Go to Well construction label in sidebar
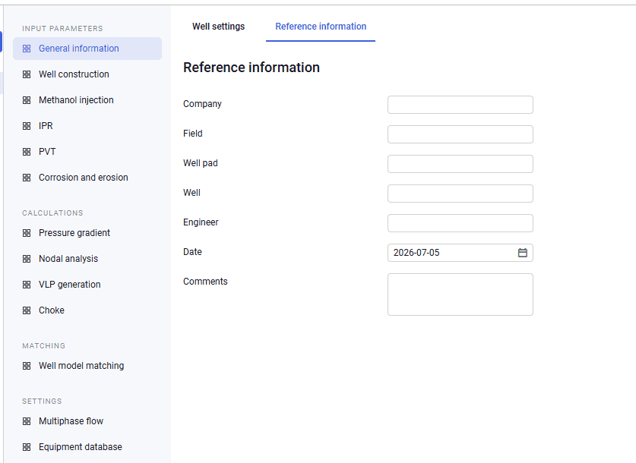This screenshot has width=636, height=463. [x=74, y=74]
